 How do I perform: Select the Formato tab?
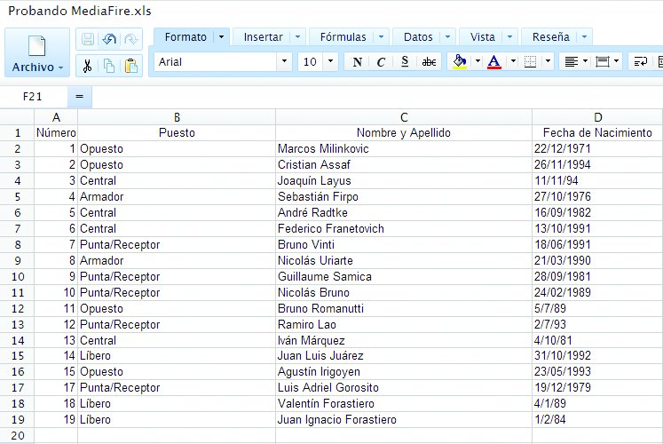tap(185, 37)
